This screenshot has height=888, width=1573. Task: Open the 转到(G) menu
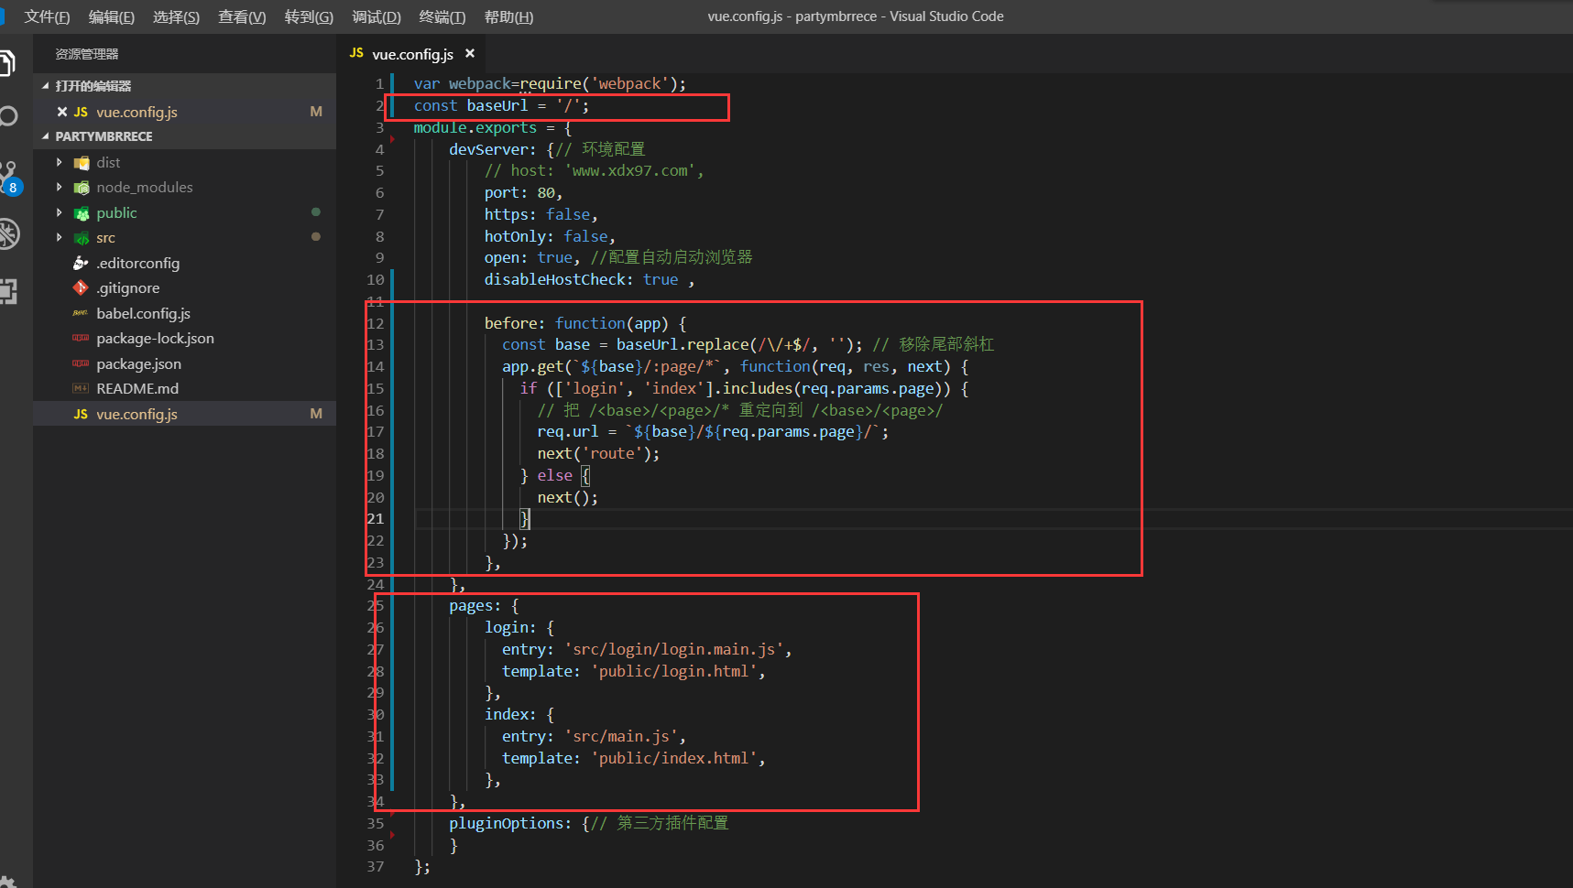[309, 16]
